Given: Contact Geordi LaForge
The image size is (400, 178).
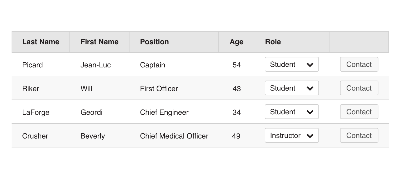Looking at the screenshot, I should point(359,112).
